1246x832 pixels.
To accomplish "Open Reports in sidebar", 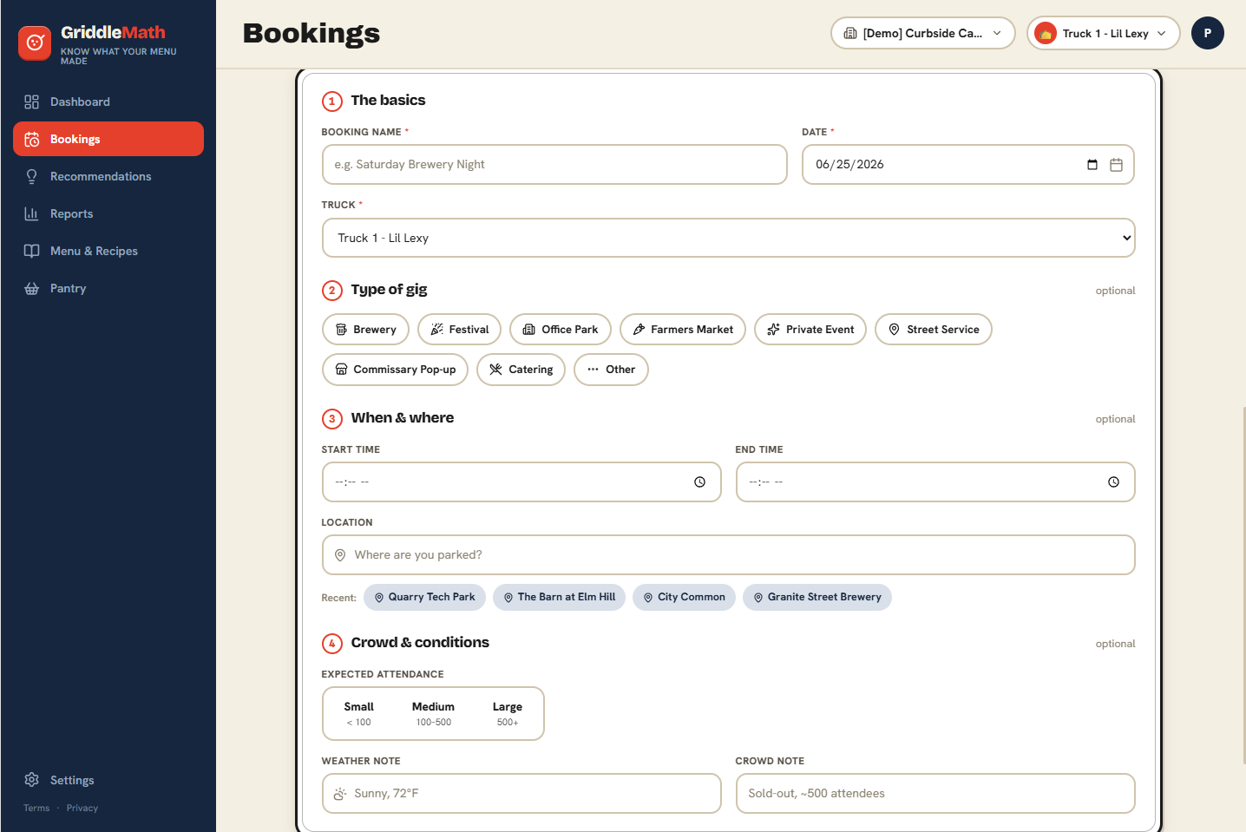I will click(x=108, y=213).
